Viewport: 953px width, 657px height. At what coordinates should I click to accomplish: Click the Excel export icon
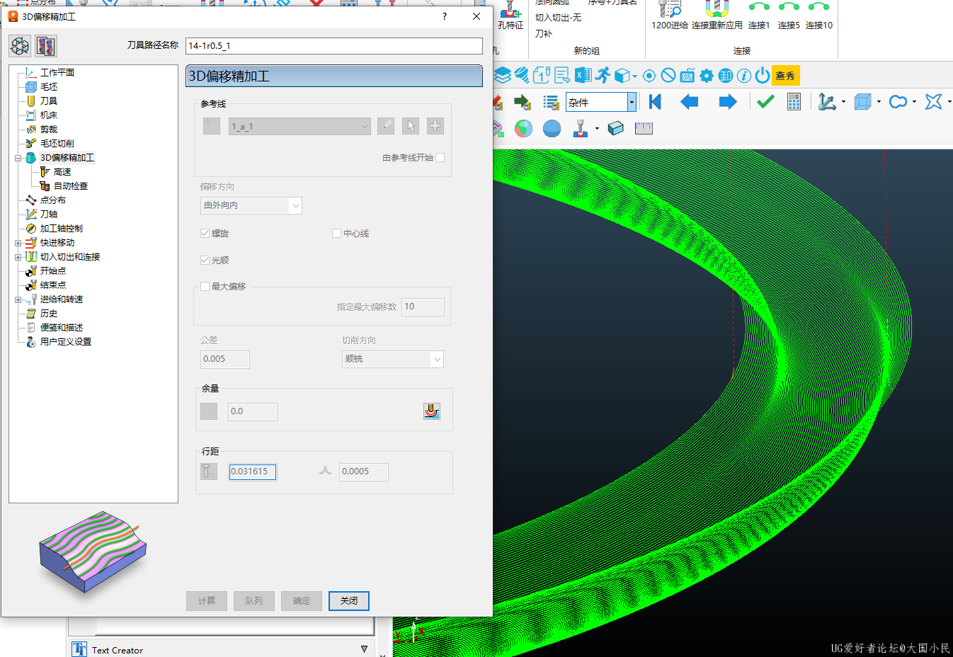coord(583,75)
